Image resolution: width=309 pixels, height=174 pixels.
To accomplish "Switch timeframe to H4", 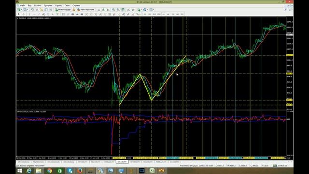I will click(168, 14).
